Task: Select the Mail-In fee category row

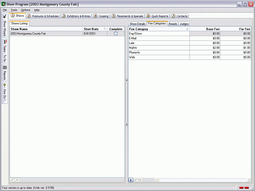Action: pyautogui.click(x=190, y=48)
